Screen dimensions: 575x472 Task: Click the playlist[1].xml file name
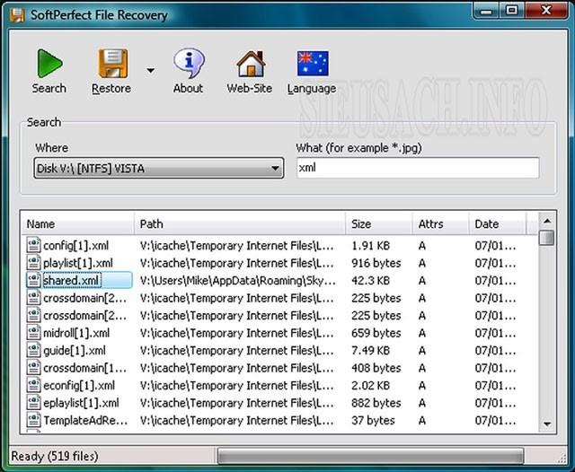[78, 263]
